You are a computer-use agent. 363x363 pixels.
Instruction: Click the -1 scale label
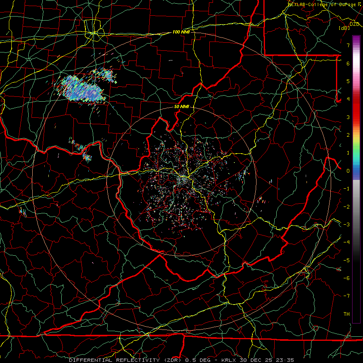346,189
